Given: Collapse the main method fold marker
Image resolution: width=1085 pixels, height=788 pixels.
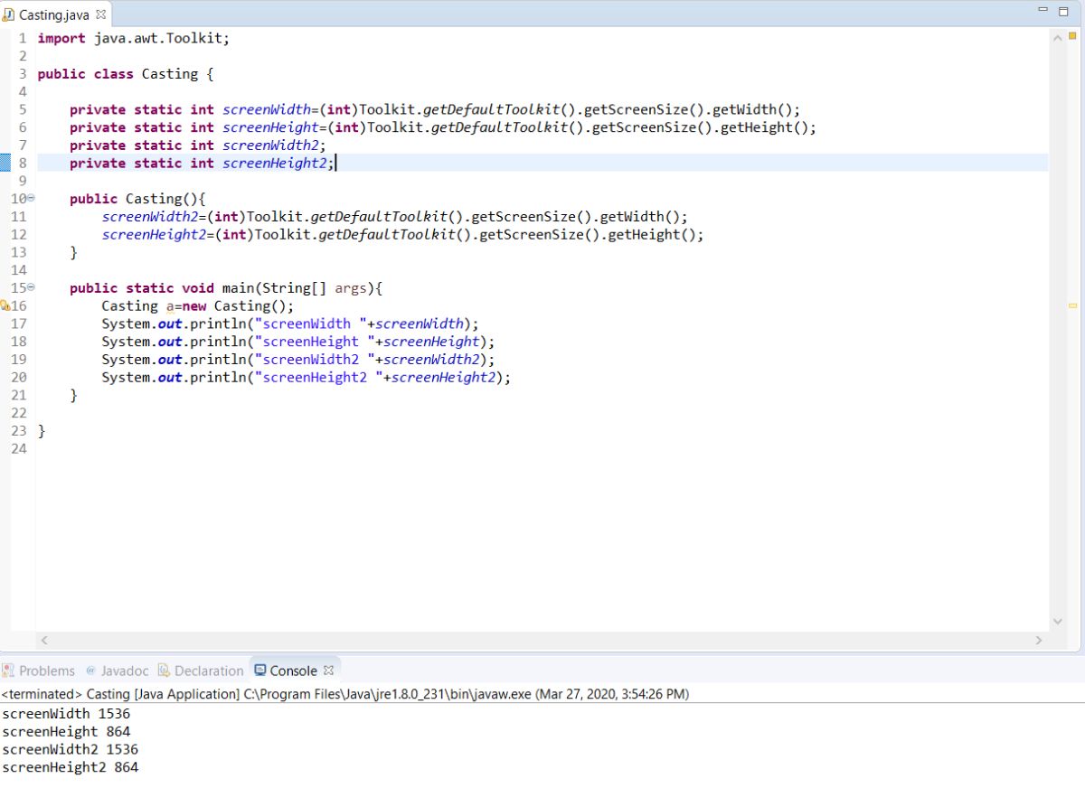Looking at the screenshot, I should click(x=30, y=287).
